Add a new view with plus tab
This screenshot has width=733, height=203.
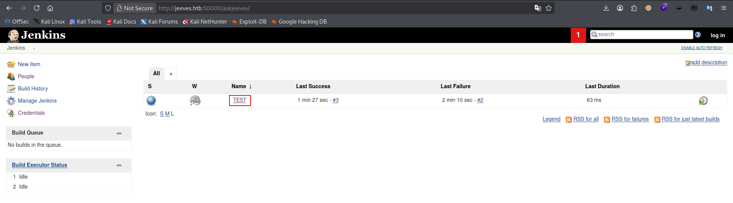pos(171,74)
